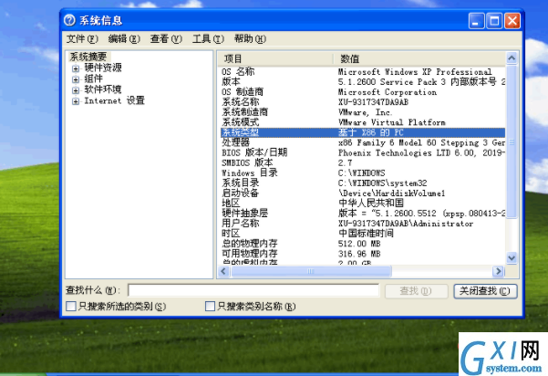Select the OS 制造商 row
Image resolution: width=548 pixels, height=376 pixels.
tap(363, 92)
